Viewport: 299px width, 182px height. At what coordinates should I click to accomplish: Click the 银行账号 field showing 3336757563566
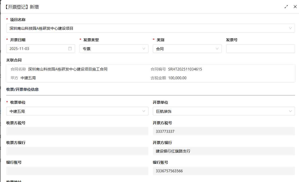[x=224, y=171]
